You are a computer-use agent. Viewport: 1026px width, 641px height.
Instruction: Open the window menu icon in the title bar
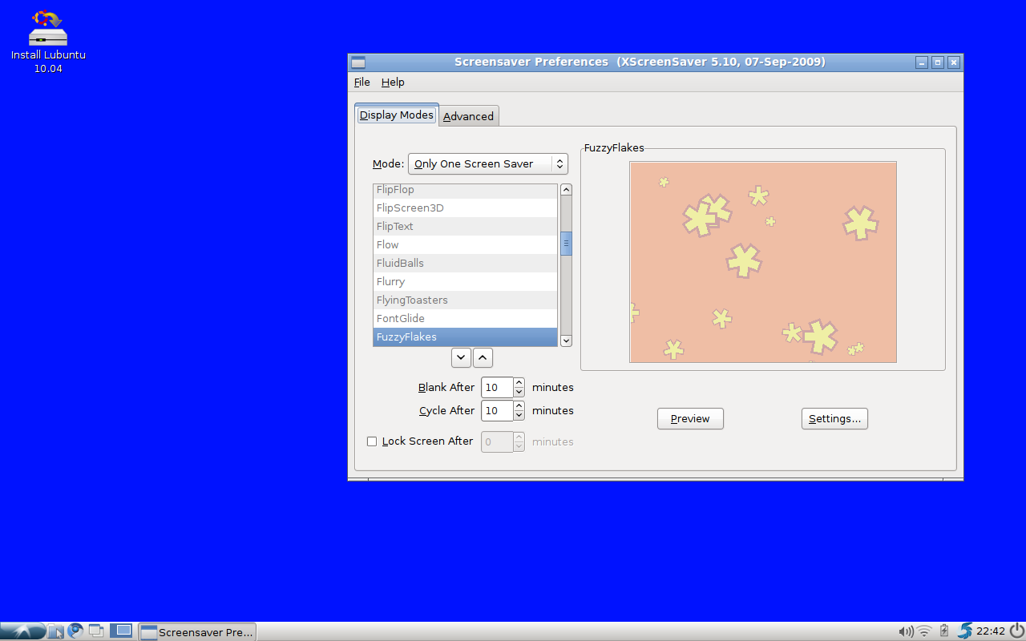tap(358, 62)
